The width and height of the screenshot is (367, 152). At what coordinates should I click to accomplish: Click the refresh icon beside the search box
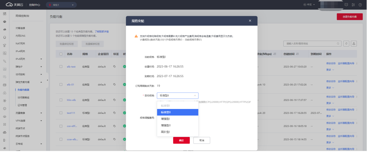(346, 44)
